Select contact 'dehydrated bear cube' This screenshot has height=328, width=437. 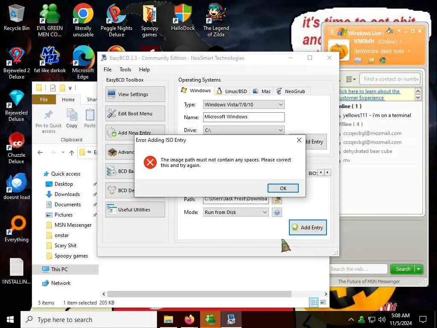tap(367, 151)
